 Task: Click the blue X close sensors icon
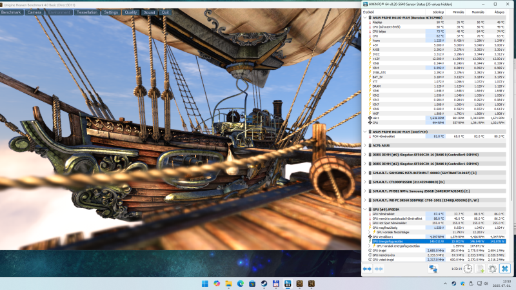pos(505,269)
